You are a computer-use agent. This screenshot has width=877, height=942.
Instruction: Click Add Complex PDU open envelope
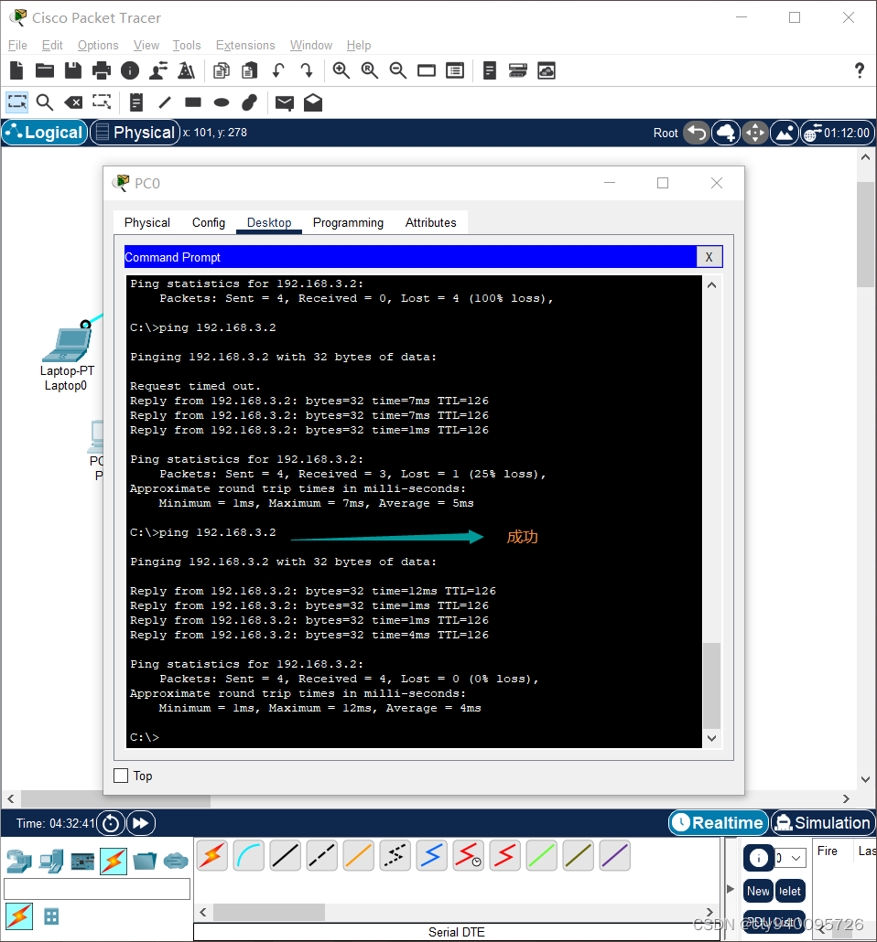click(313, 102)
